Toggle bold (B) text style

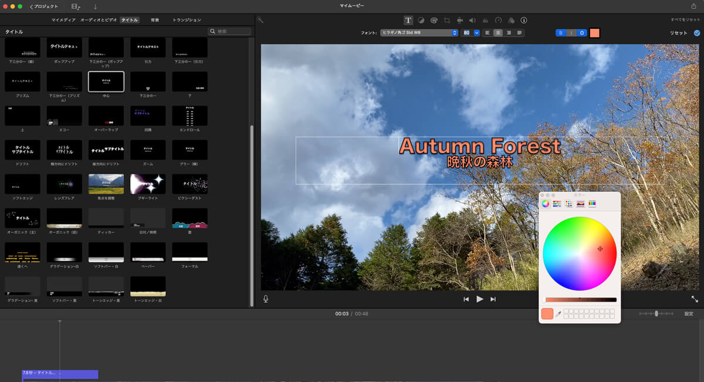click(x=561, y=33)
